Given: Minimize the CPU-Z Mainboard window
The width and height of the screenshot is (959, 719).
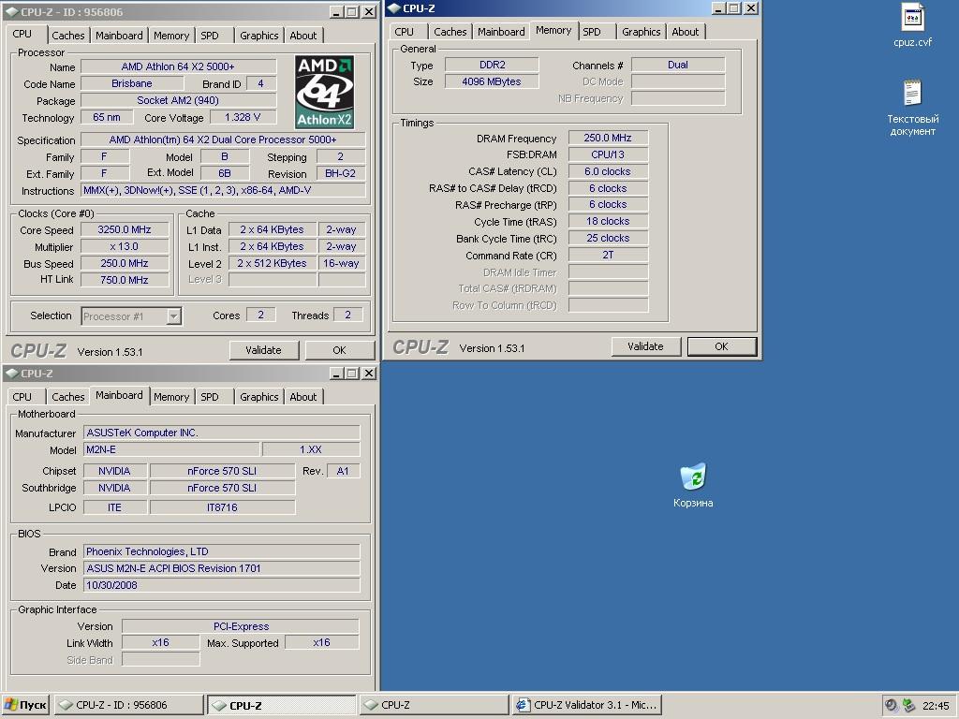Looking at the screenshot, I should click(336, 373).
